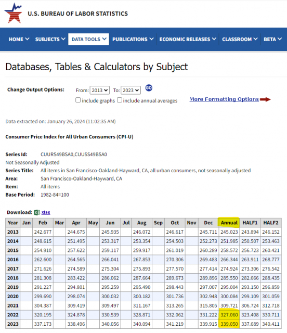This screenshot has width=287, height=333.
Task: Expand the CLASSROOM menu
Action: [x=240, y=40]
